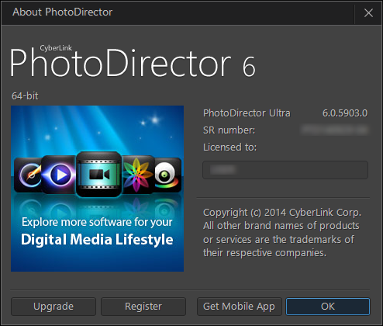Click the Upgrade button
Screen dimensions: 383x326
tap(53, 307)
